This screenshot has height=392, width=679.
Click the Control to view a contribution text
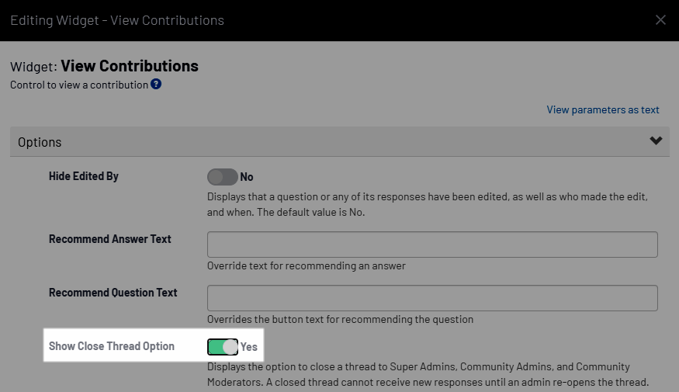(79, 85)
